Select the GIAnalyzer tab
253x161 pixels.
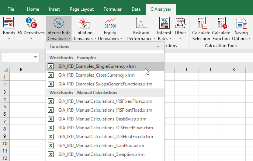coord(161,9)
